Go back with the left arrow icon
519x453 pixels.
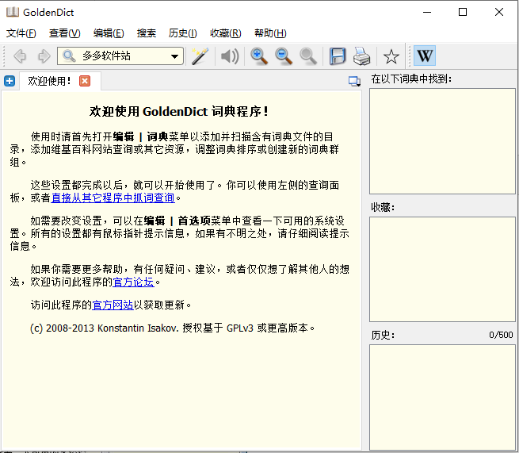[20, 56]
